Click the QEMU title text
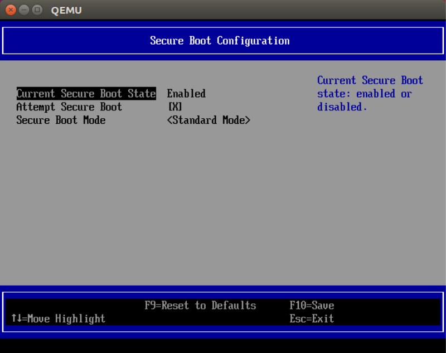 (x=66, y=10)
